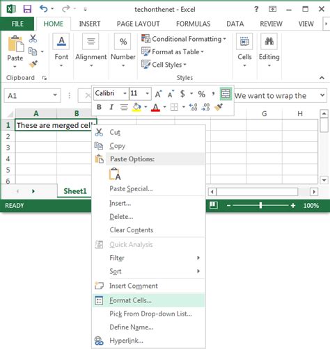Click the Format Painter brush in mini toolbar
The image size is (330, 349).
click(218, 107)
